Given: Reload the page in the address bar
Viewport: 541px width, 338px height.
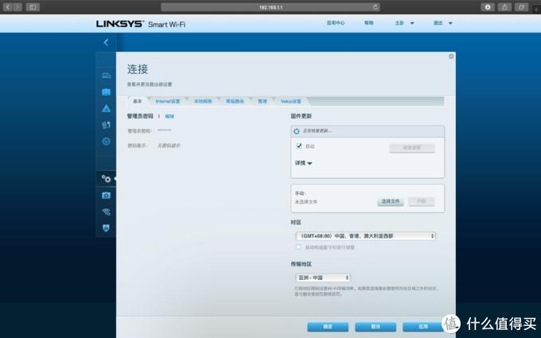Looking at the screenshot, I should (x=376, y=7).
